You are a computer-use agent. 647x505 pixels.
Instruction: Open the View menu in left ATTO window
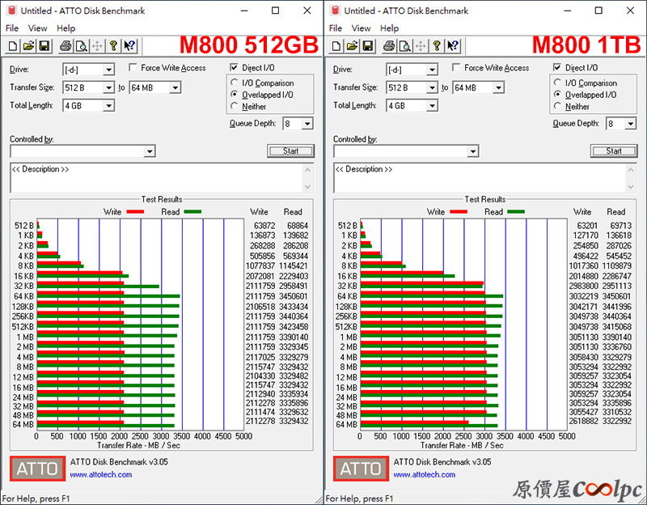(37, 28)
